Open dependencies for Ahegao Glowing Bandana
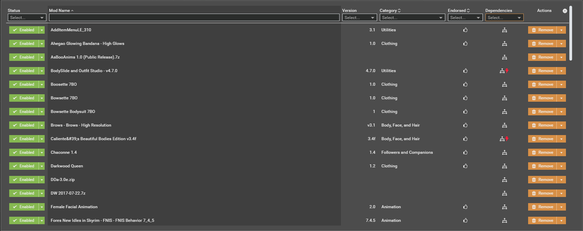Image resolution: width=583 pixels, height=231 pixels. tap(505, 44)
